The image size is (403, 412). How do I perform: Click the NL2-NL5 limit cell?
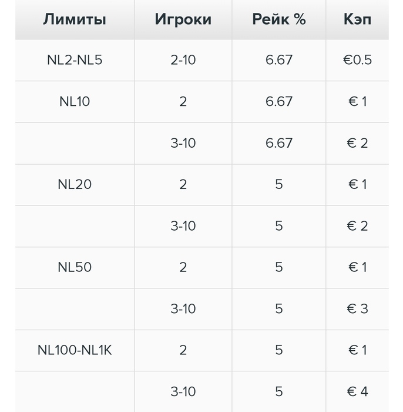(75, 60)
